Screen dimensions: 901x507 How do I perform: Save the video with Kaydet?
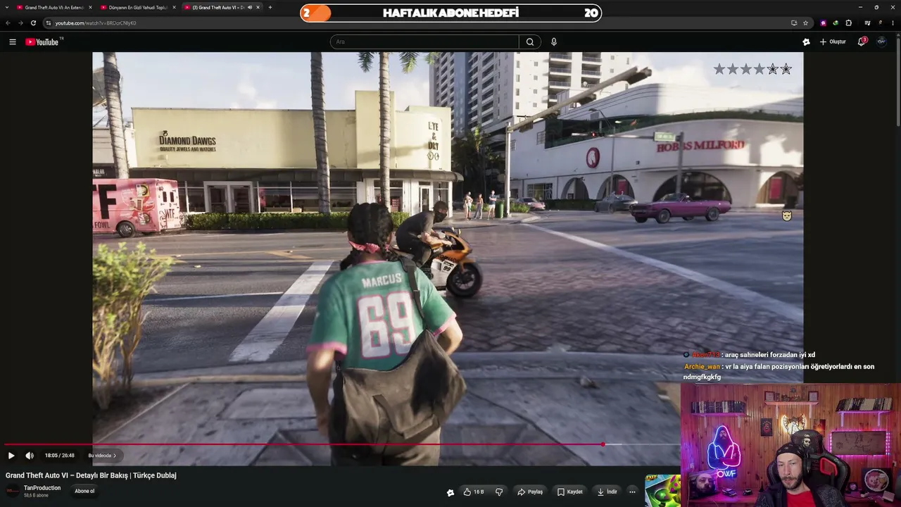570,492
